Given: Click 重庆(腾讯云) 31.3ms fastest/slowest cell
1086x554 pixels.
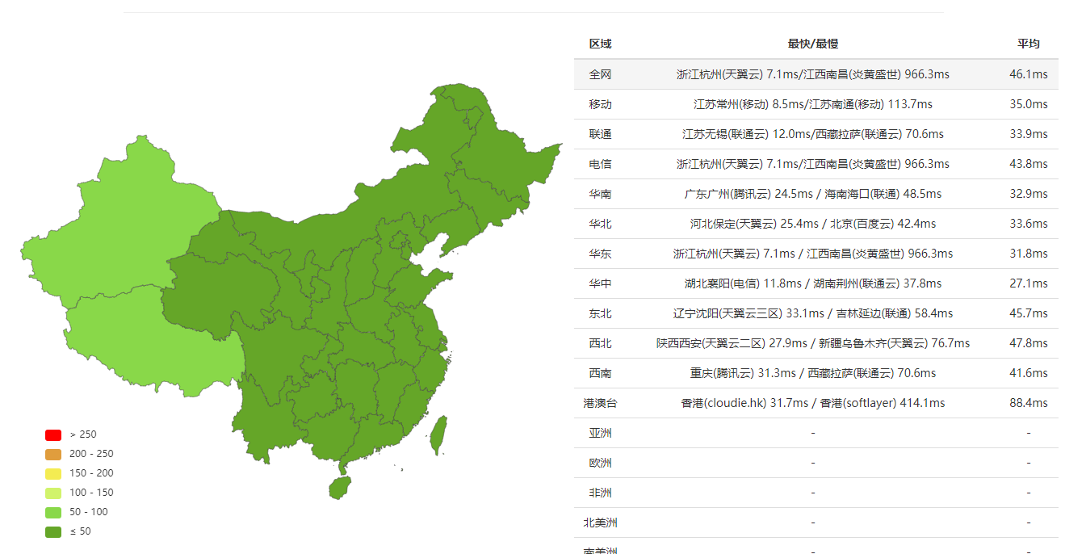Looking at the screenshot, I should click(813, 373).
